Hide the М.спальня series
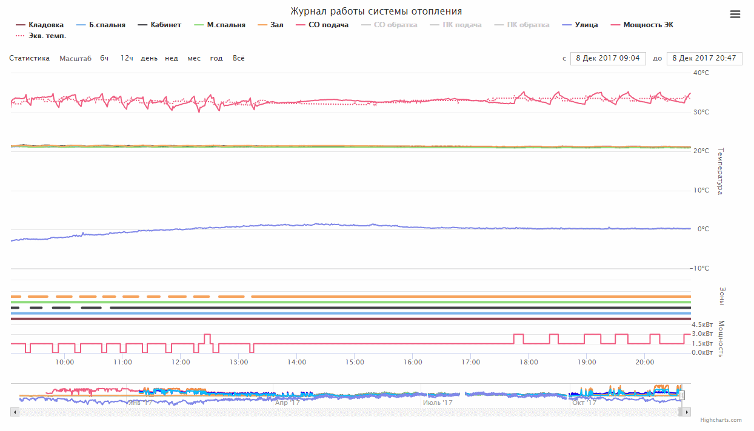The image size is (754, 431). coord(219,25)
